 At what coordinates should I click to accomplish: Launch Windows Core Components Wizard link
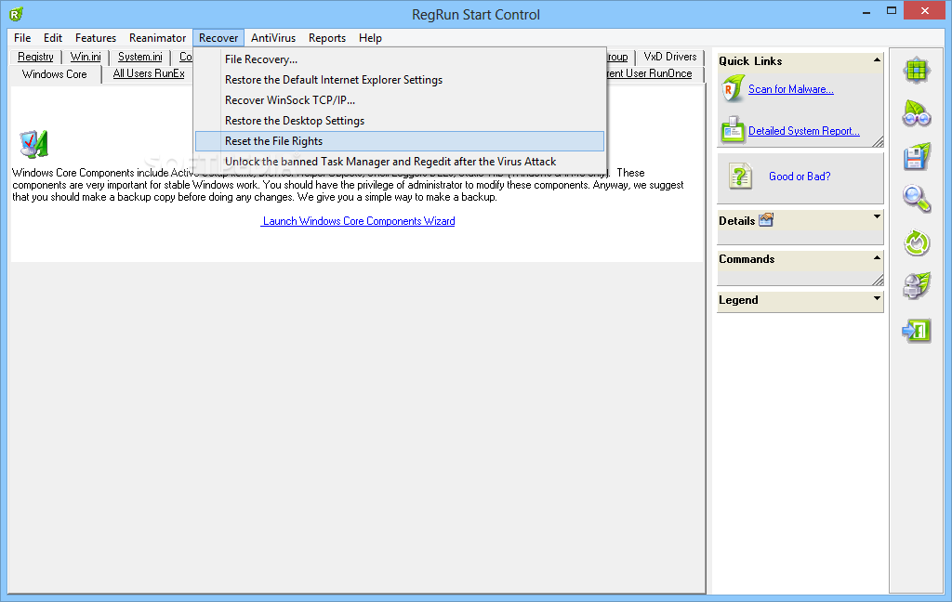point(358,221)
